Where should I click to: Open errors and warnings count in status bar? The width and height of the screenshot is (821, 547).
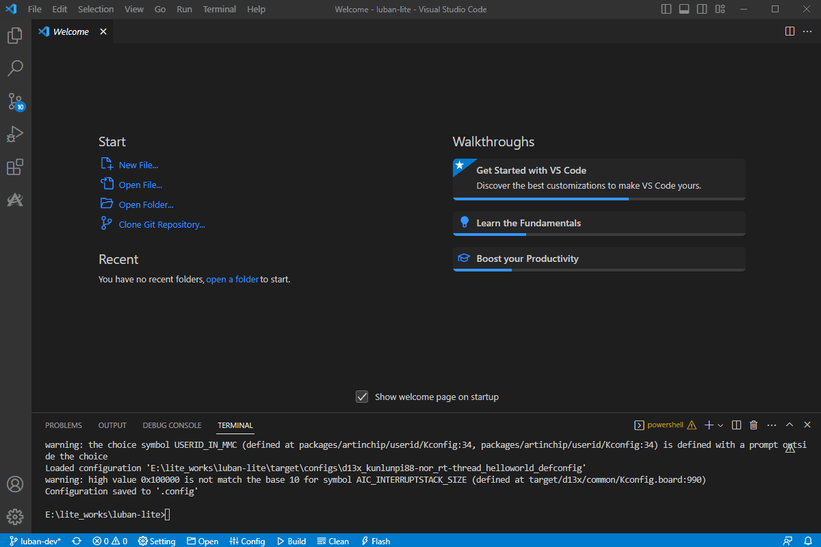pyautogui.click(x=110, y=541)
